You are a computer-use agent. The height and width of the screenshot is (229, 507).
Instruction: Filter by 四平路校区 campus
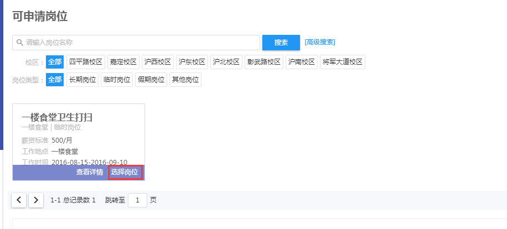[x=86, y=62]
